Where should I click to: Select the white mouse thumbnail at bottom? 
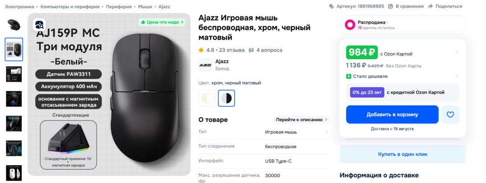click(14, 173)
